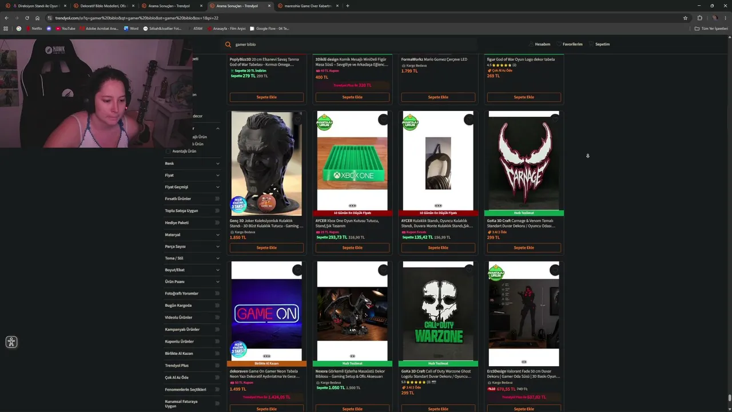
Task: Expand the Renk filter
Action: point(192,164)
